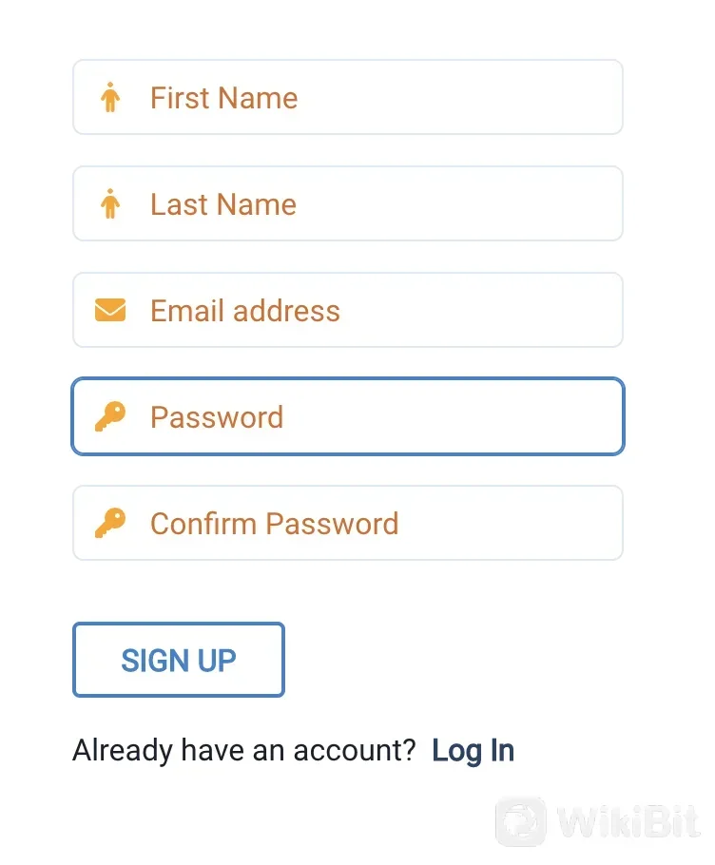The image size is (715, 865).
Task: Click the 'Confirm Password' placeholder text
Action: pyautogui.click(x=274, y=524)
